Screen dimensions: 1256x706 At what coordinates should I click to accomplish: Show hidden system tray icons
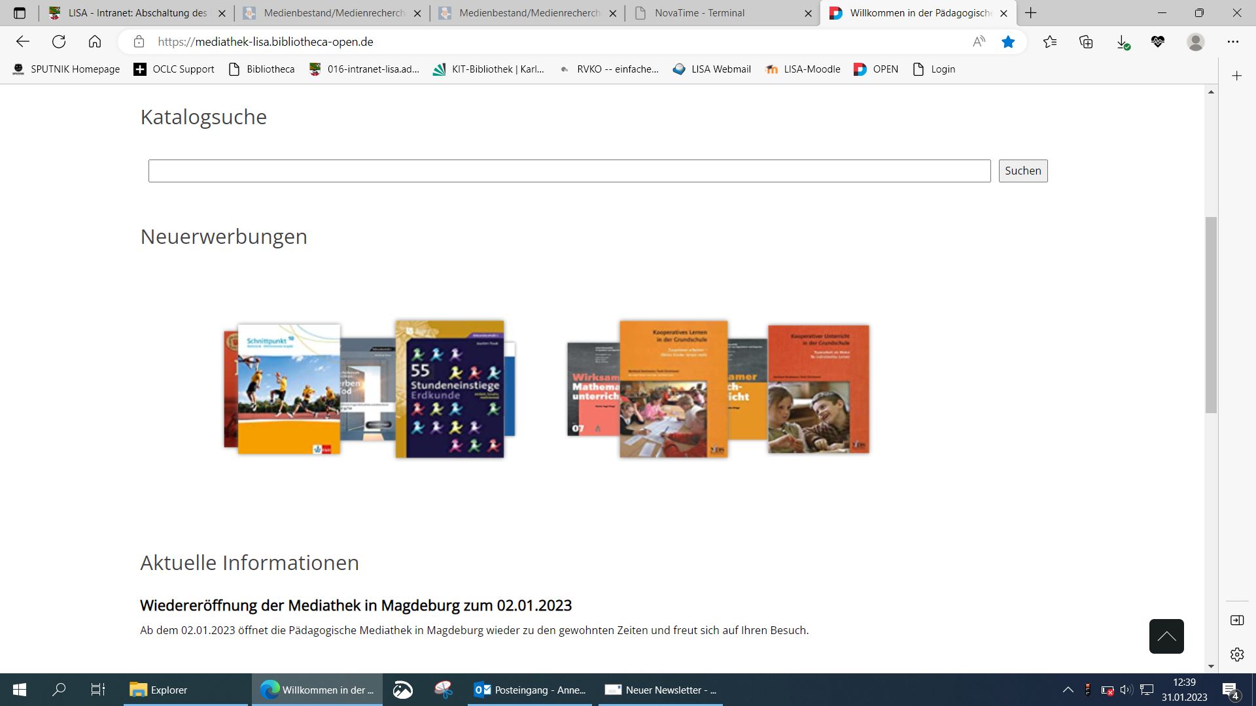[1068, 690]
